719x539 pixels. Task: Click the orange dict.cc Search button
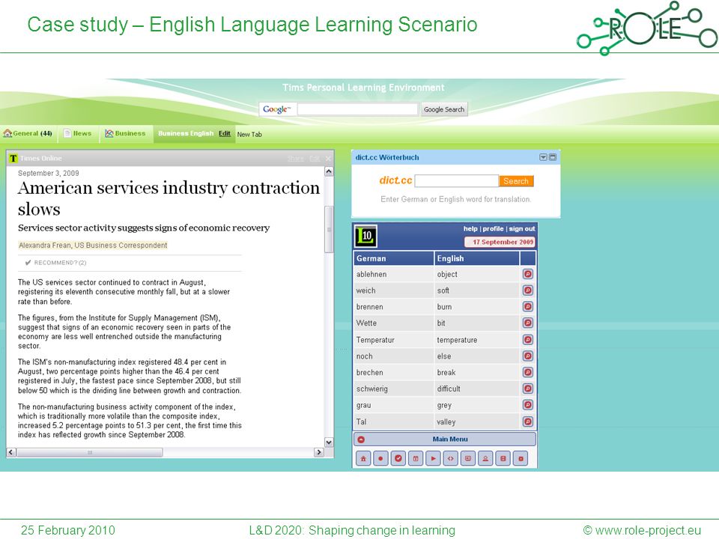click(516, 181)
